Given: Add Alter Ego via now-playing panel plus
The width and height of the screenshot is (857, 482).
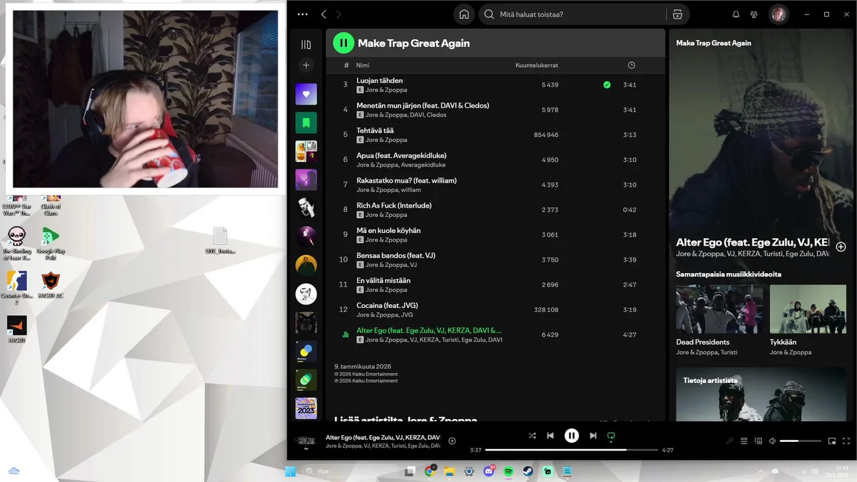Looking at the screenshot, I should pos(841,246).
